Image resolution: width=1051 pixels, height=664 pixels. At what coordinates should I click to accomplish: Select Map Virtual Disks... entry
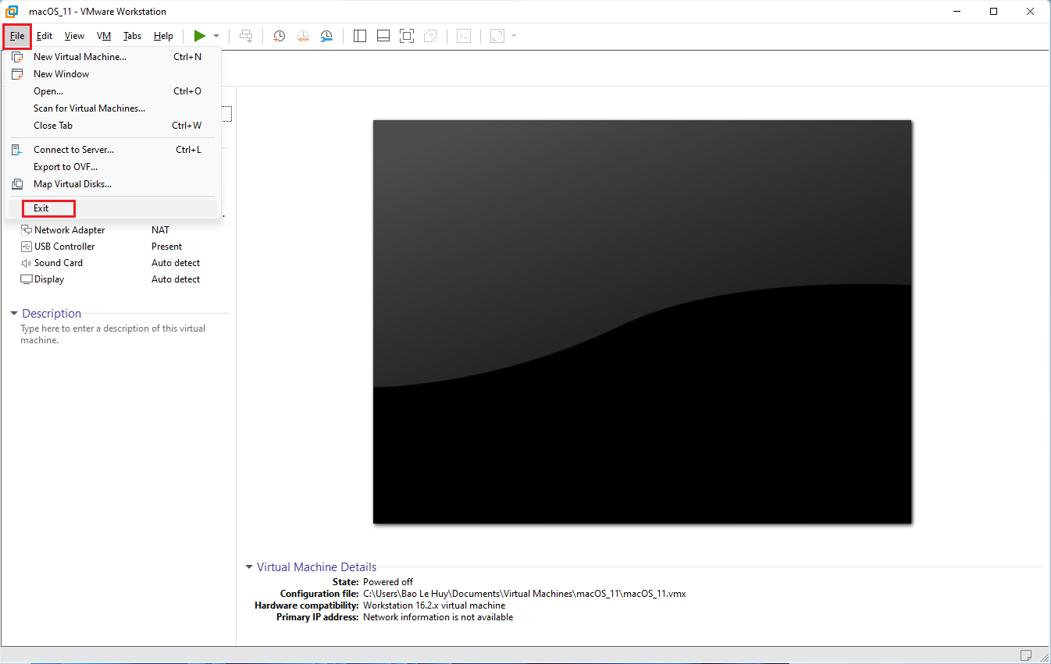(x=113, y=184)
